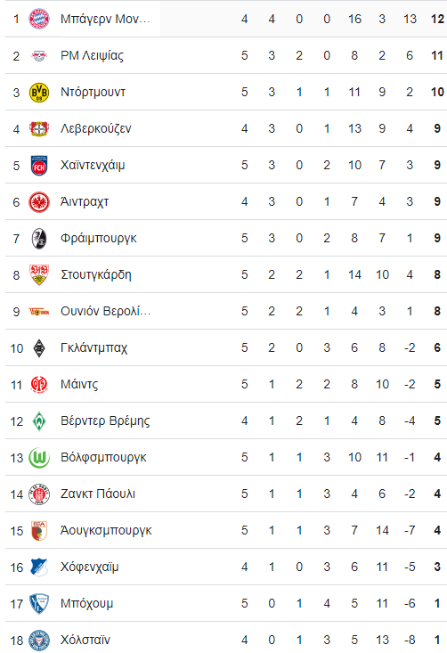This screenshot has height=653, width=447.
Task: Select the Μπόχουμ team name
Action: [86, 604]
